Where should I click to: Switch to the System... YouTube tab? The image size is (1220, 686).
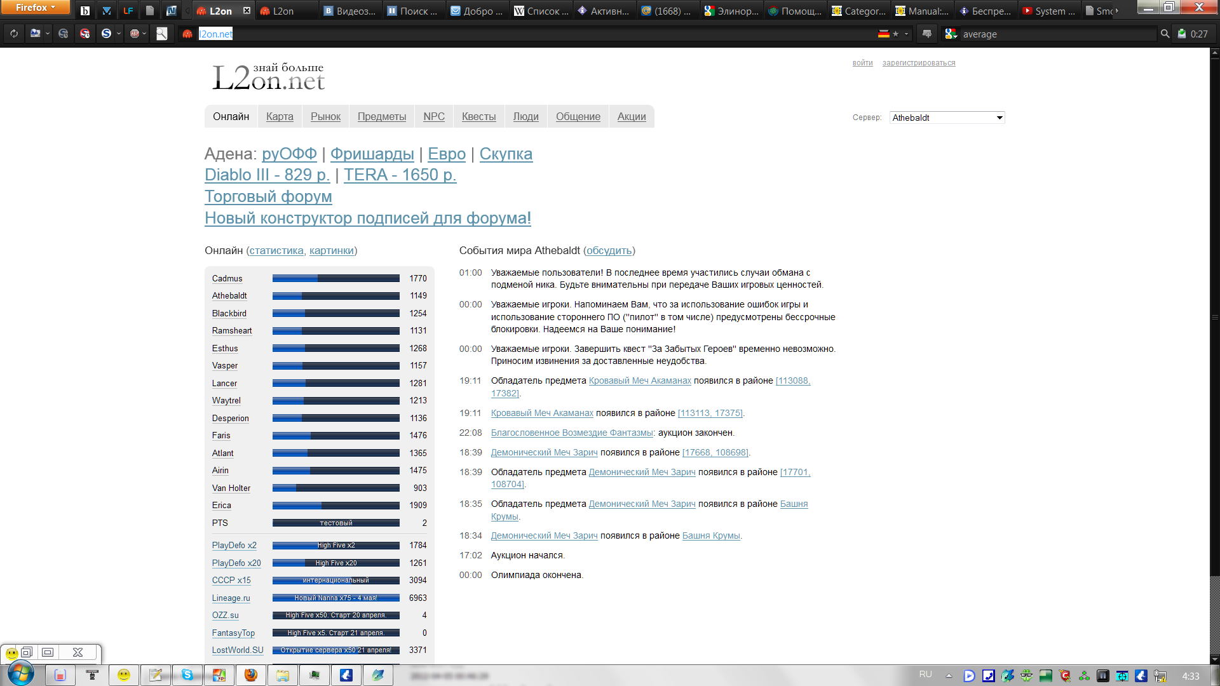(x=1049, y=11)
